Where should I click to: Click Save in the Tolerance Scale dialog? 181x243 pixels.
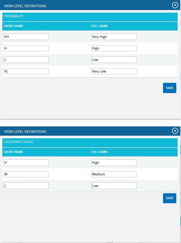click(170, 198)
